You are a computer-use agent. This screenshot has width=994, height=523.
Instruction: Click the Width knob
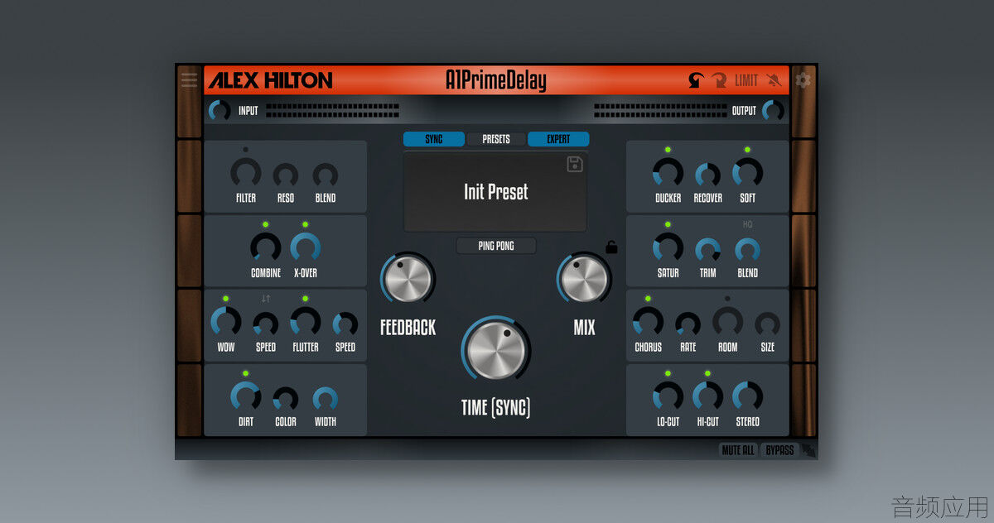click(x=325, y=399)
